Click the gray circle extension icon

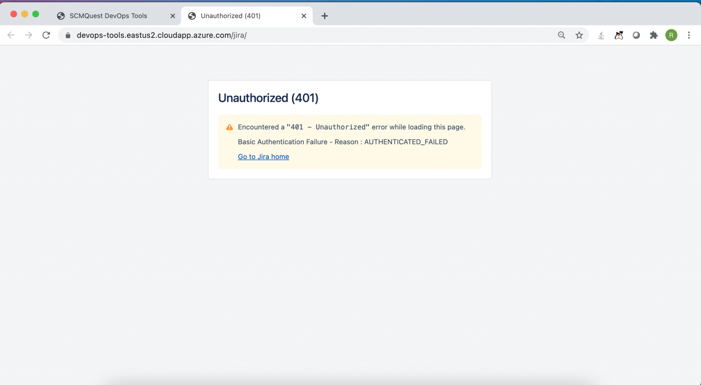[x=636, y=35]
